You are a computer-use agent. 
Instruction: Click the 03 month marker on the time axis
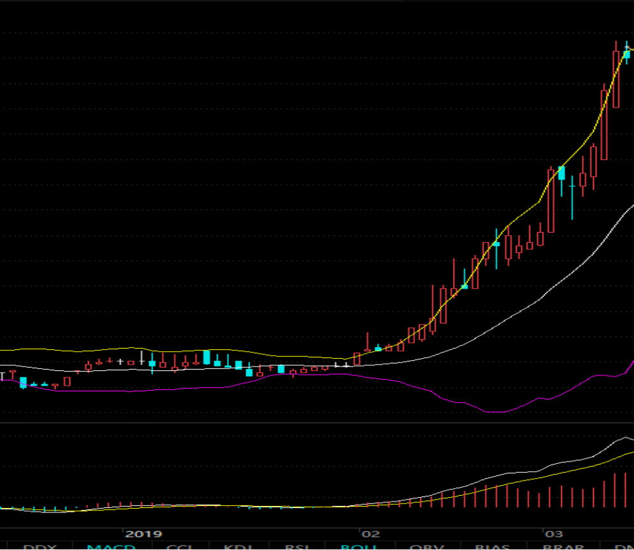[x=554, y=534]
